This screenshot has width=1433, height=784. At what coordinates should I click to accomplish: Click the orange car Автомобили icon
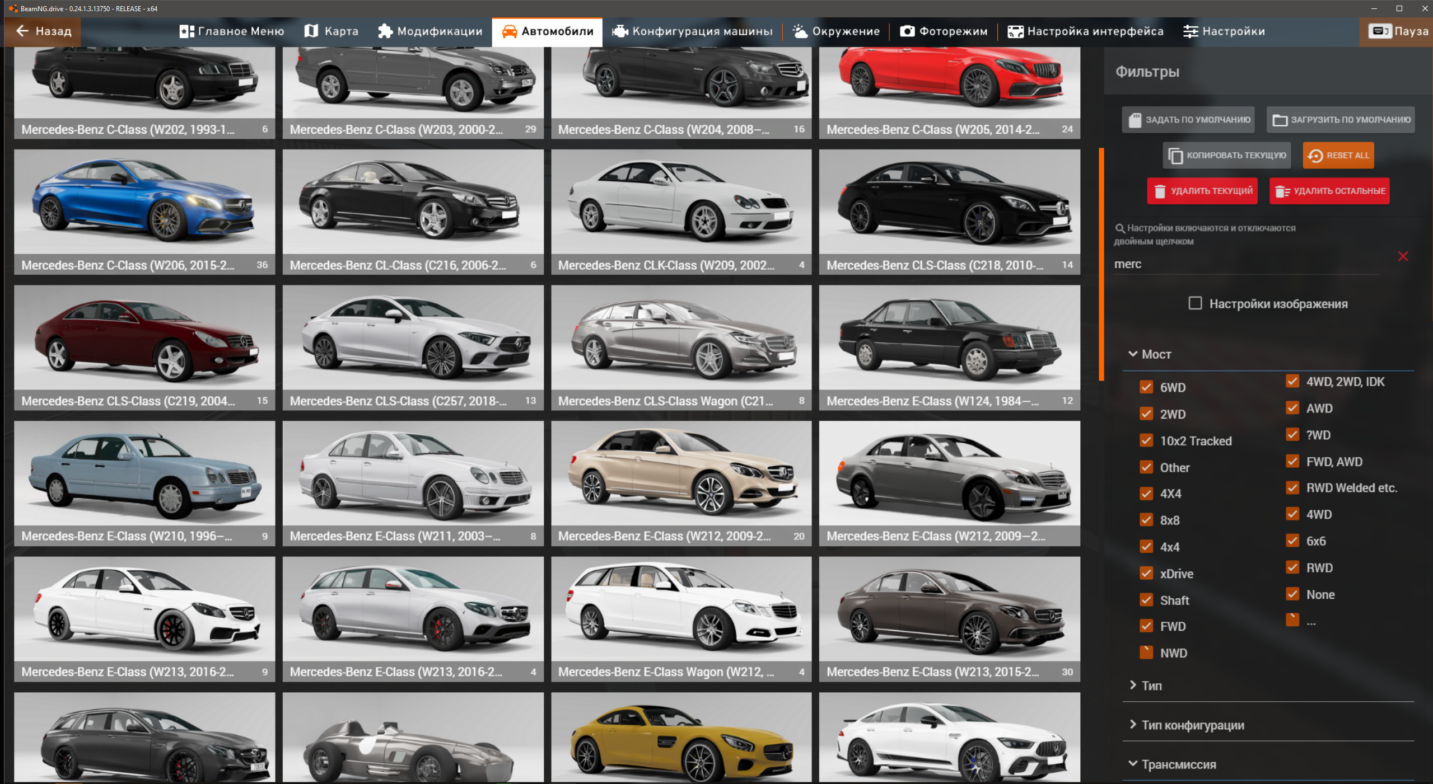pyautogui.click(x=509, y=31)
